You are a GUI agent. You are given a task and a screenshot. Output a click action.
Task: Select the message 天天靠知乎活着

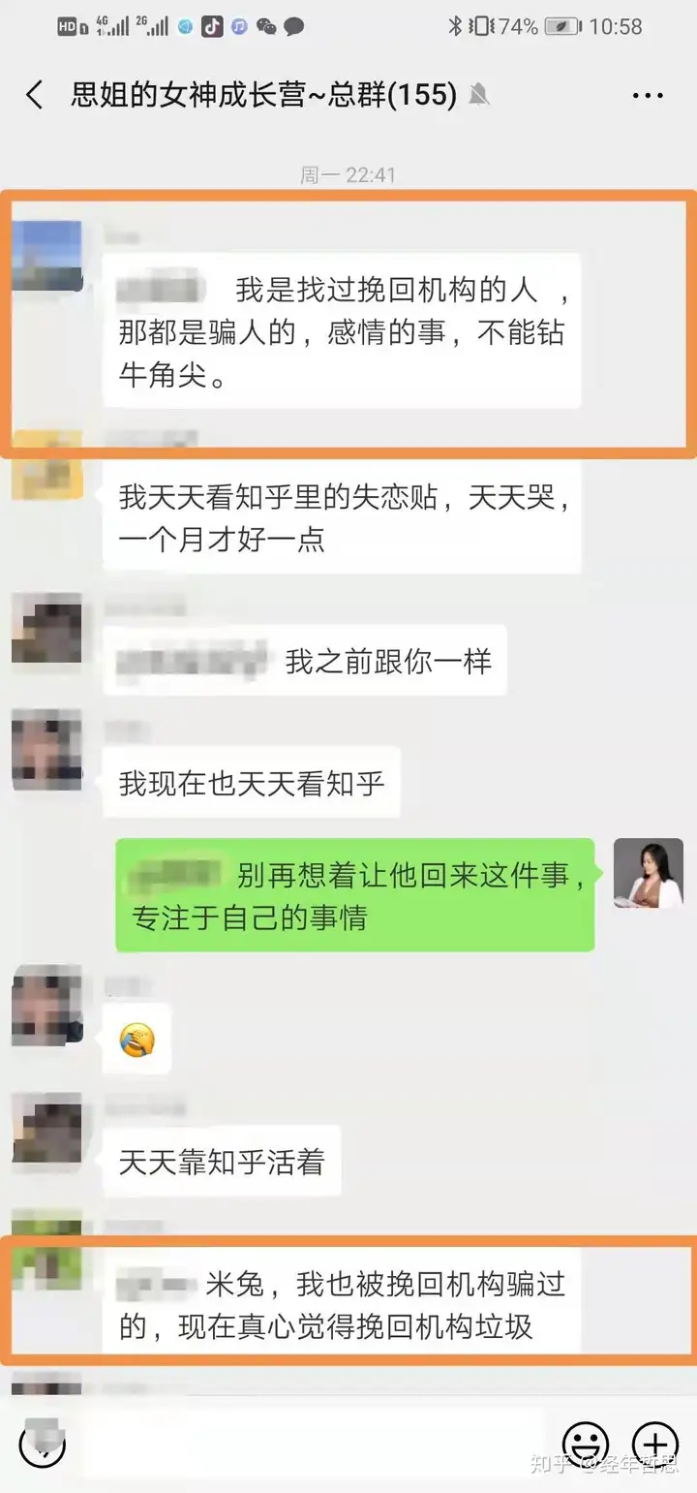222,1161
